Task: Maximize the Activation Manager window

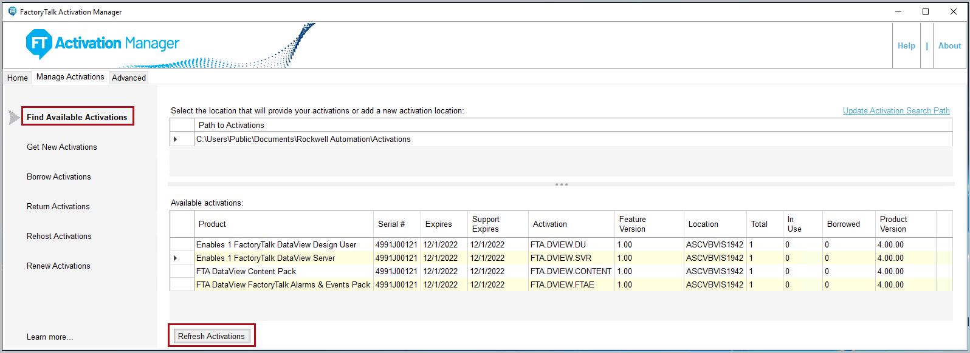Action: (926, 12)
